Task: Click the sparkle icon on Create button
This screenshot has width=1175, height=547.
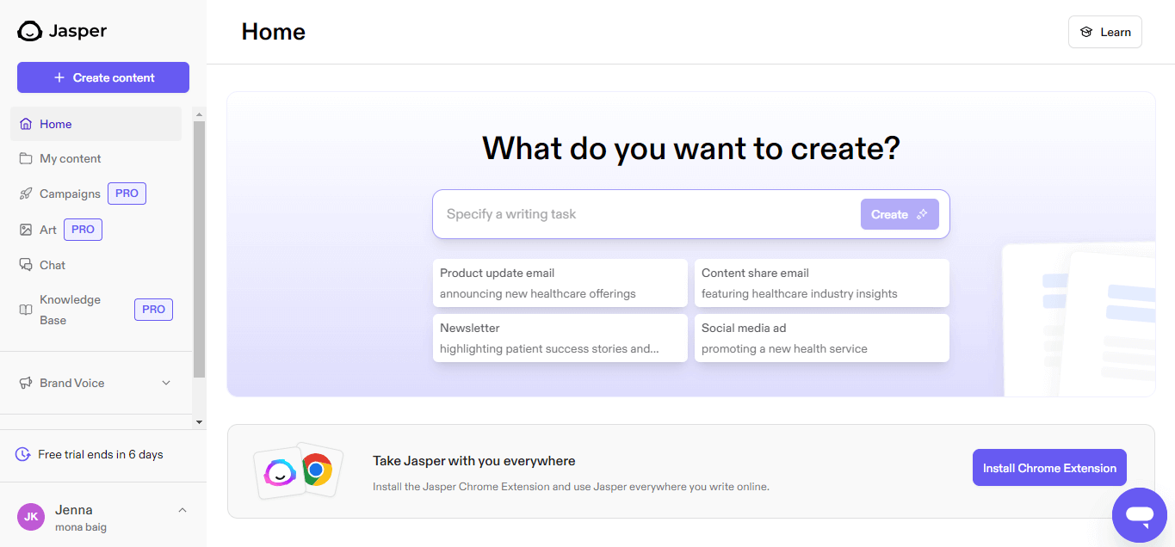Action: (x=922, y=214)
